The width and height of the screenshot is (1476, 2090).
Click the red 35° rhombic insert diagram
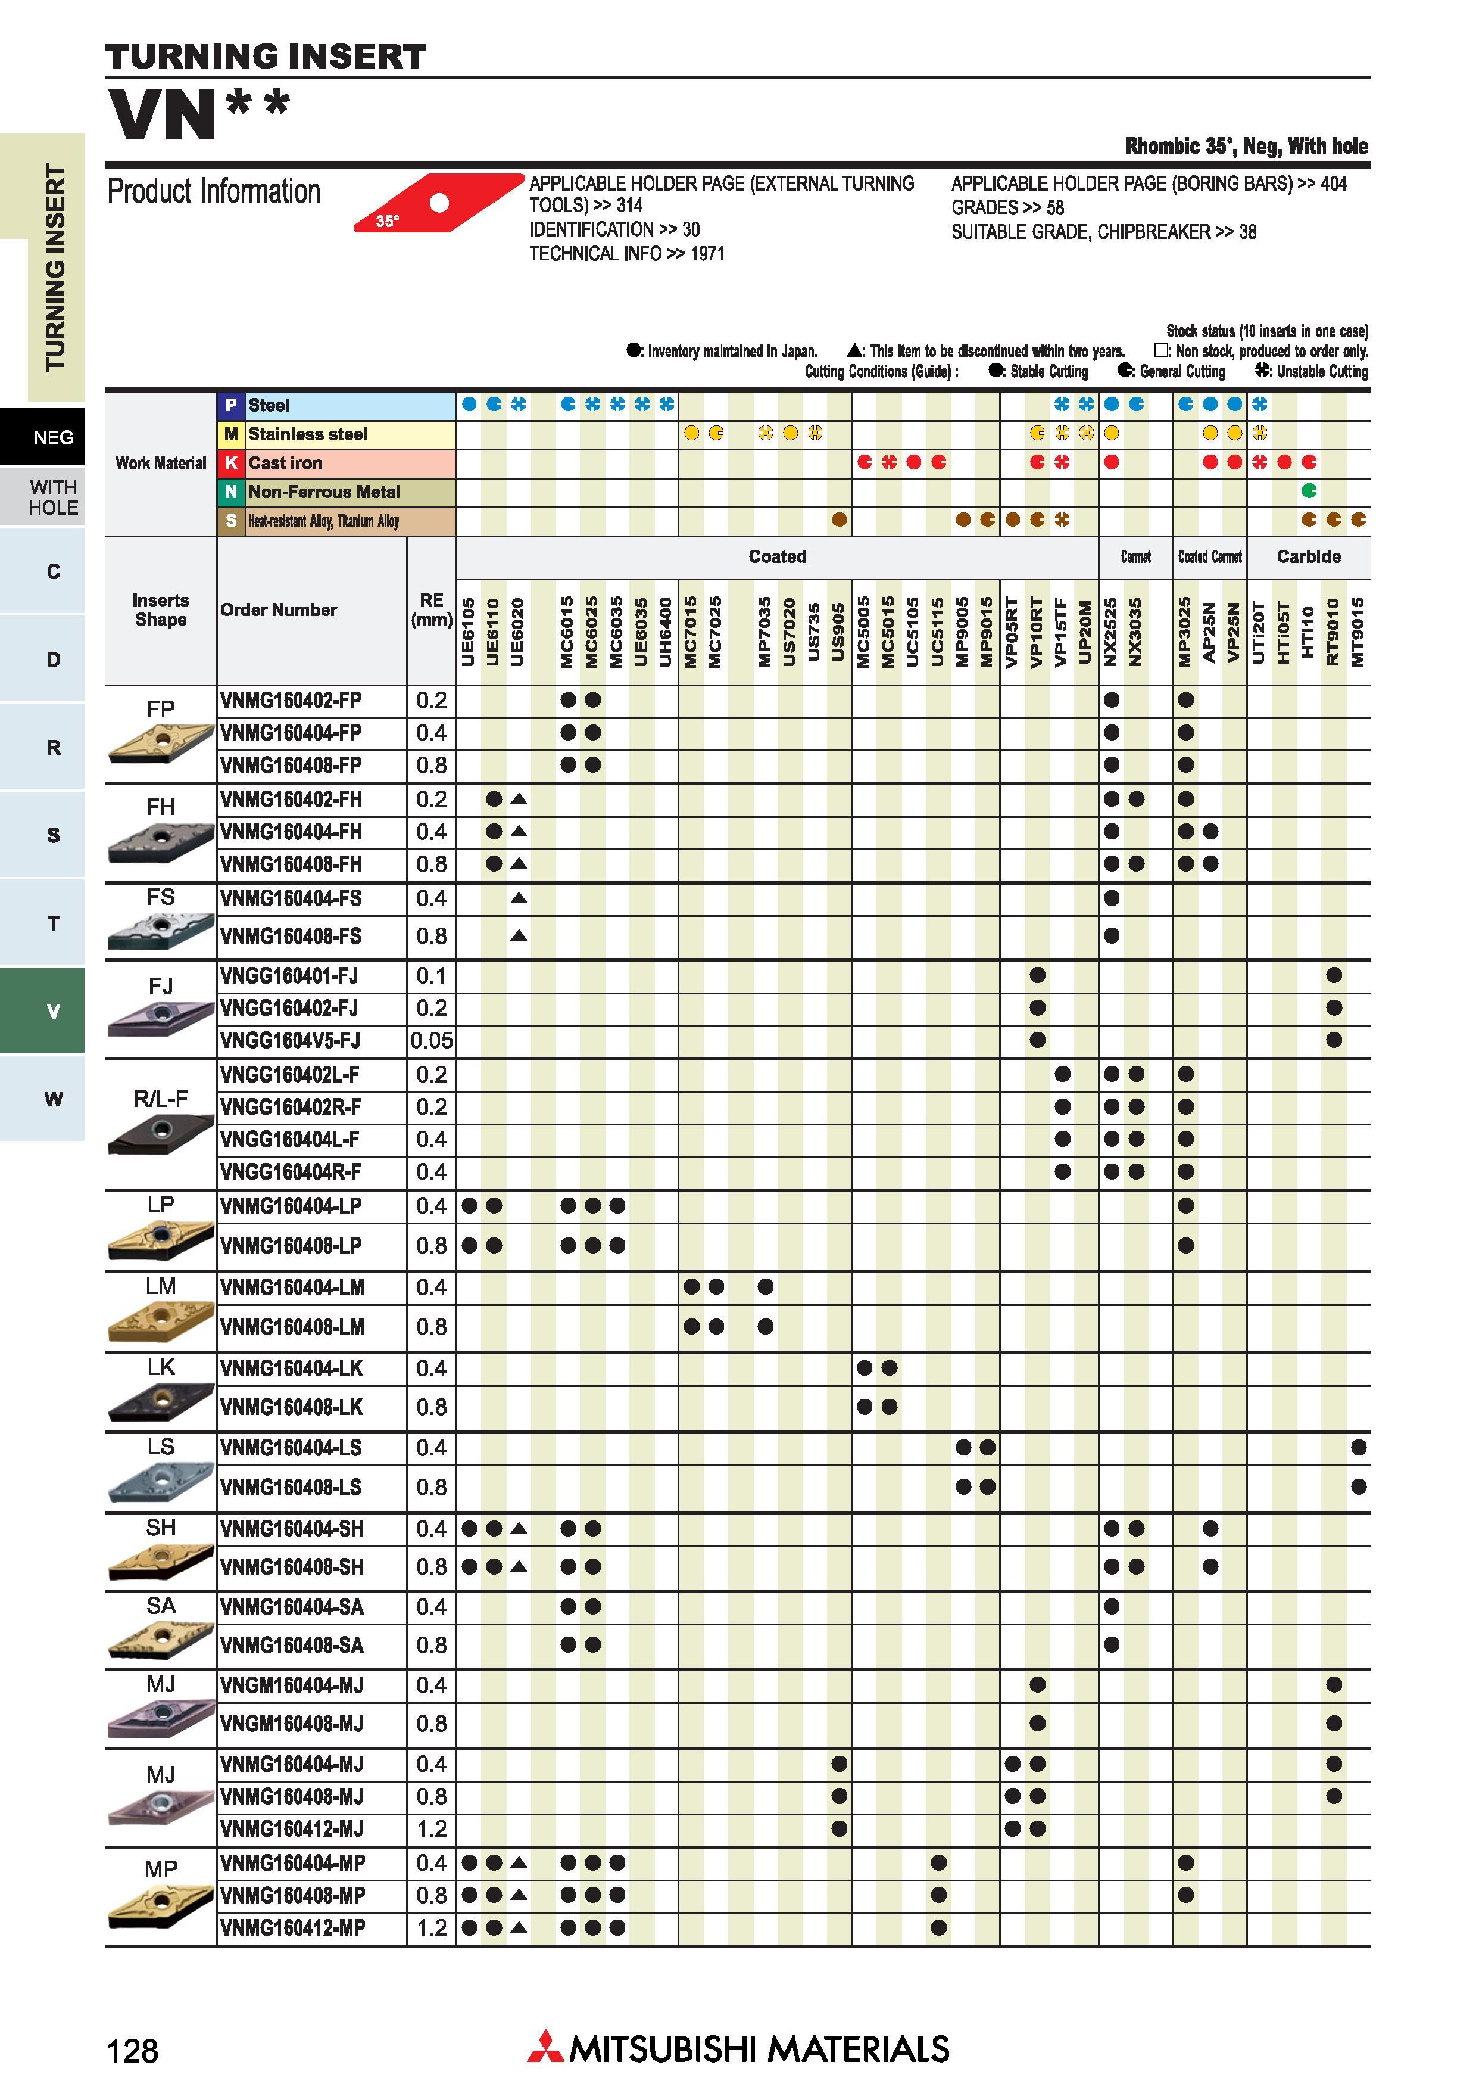tap(438, 203)
